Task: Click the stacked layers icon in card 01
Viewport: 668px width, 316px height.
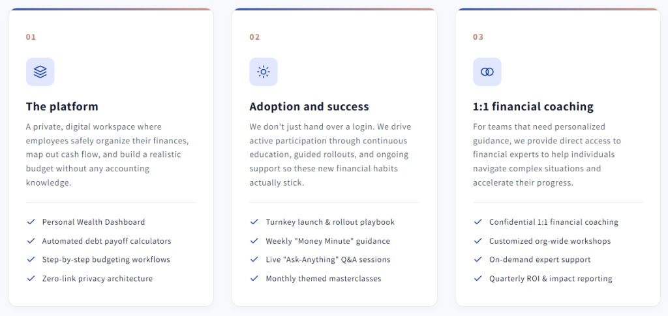Action: (x=40, y=72)
